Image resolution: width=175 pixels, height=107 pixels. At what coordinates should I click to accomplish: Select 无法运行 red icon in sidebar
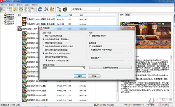click(6, 22)
